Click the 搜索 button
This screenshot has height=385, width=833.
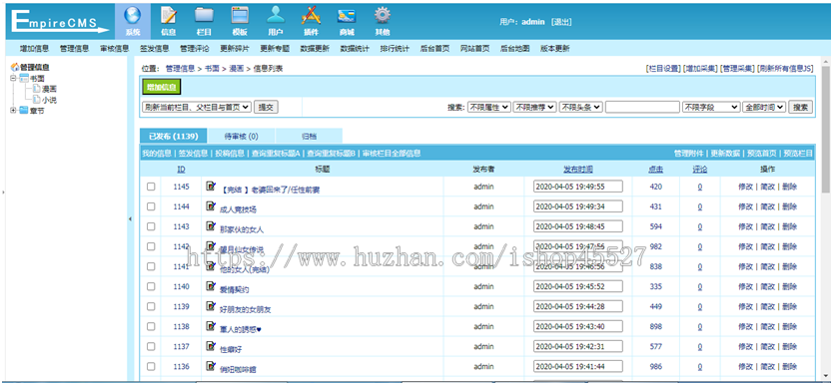click(x=800, y=107)
